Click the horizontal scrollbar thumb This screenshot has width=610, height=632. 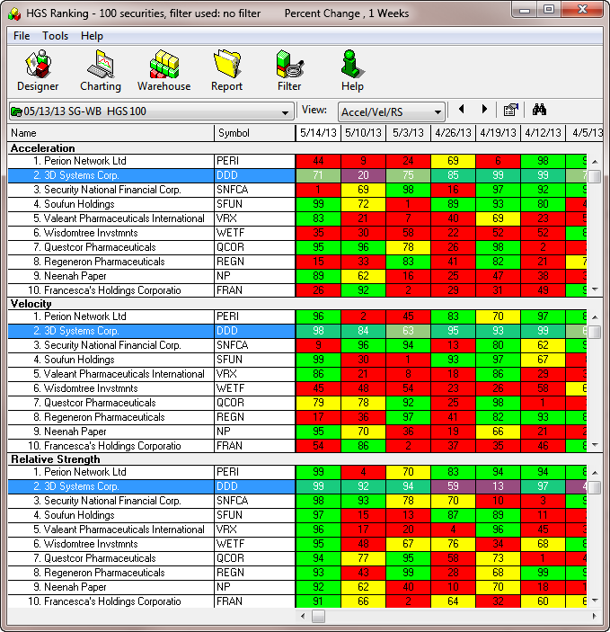[x=318, y=617]
